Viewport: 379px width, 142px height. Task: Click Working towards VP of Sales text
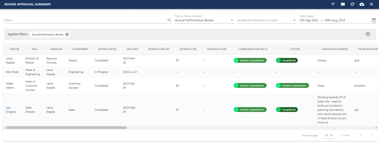[x=332, y=110]
